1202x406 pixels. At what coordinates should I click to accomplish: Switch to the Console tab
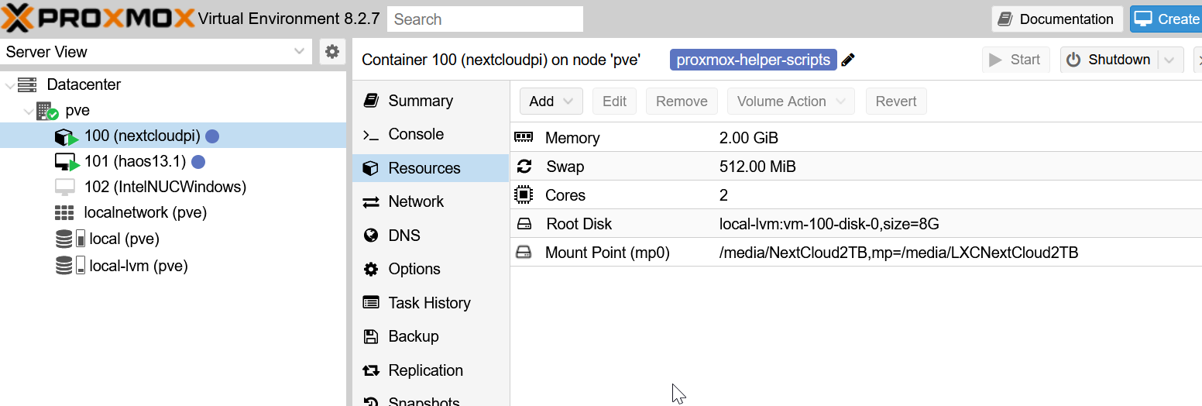pyautogui.click(x=416, y=134)
